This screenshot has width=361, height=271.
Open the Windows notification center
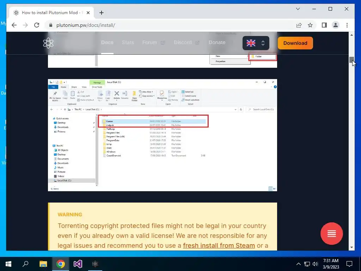click(349, 264)
